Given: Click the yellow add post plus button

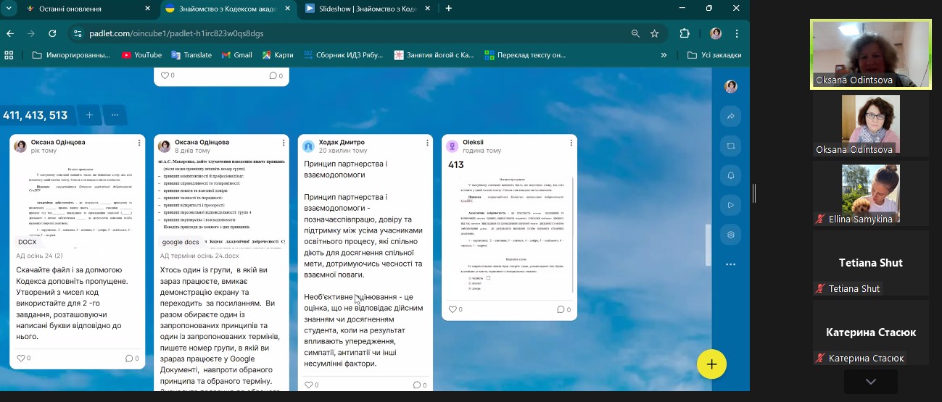Looking at the screenshot, I should (x=711, y=364).
